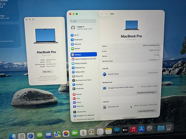Open Calendar in the Dock

click(x=83, y=133)
